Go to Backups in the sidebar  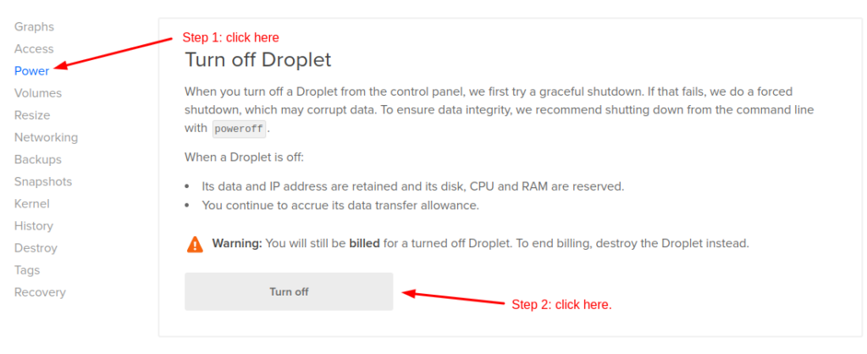[x=37, y=159]
